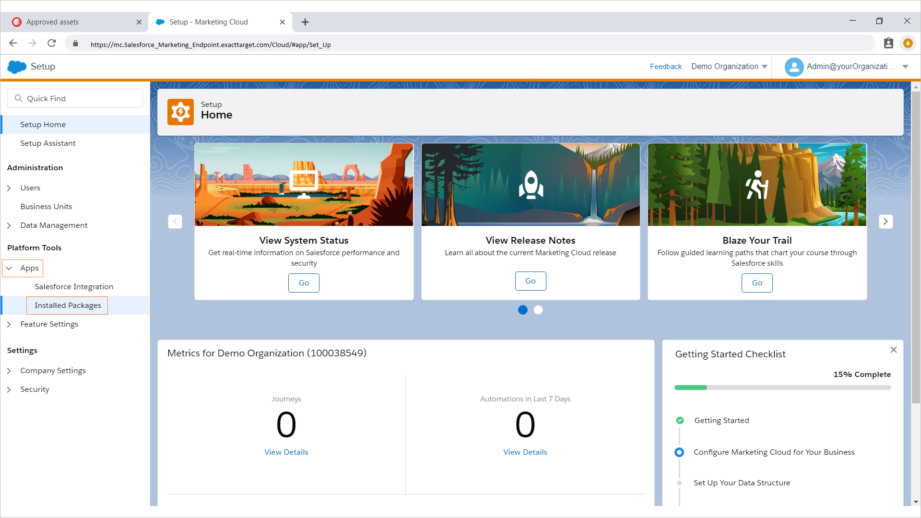Click Go on Blaze Your Trail card
Viewport: 921px width, 518px height.
tap(757, 283)
